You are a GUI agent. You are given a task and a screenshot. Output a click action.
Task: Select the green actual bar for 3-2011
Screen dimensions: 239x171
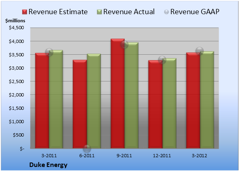(56, 99)
